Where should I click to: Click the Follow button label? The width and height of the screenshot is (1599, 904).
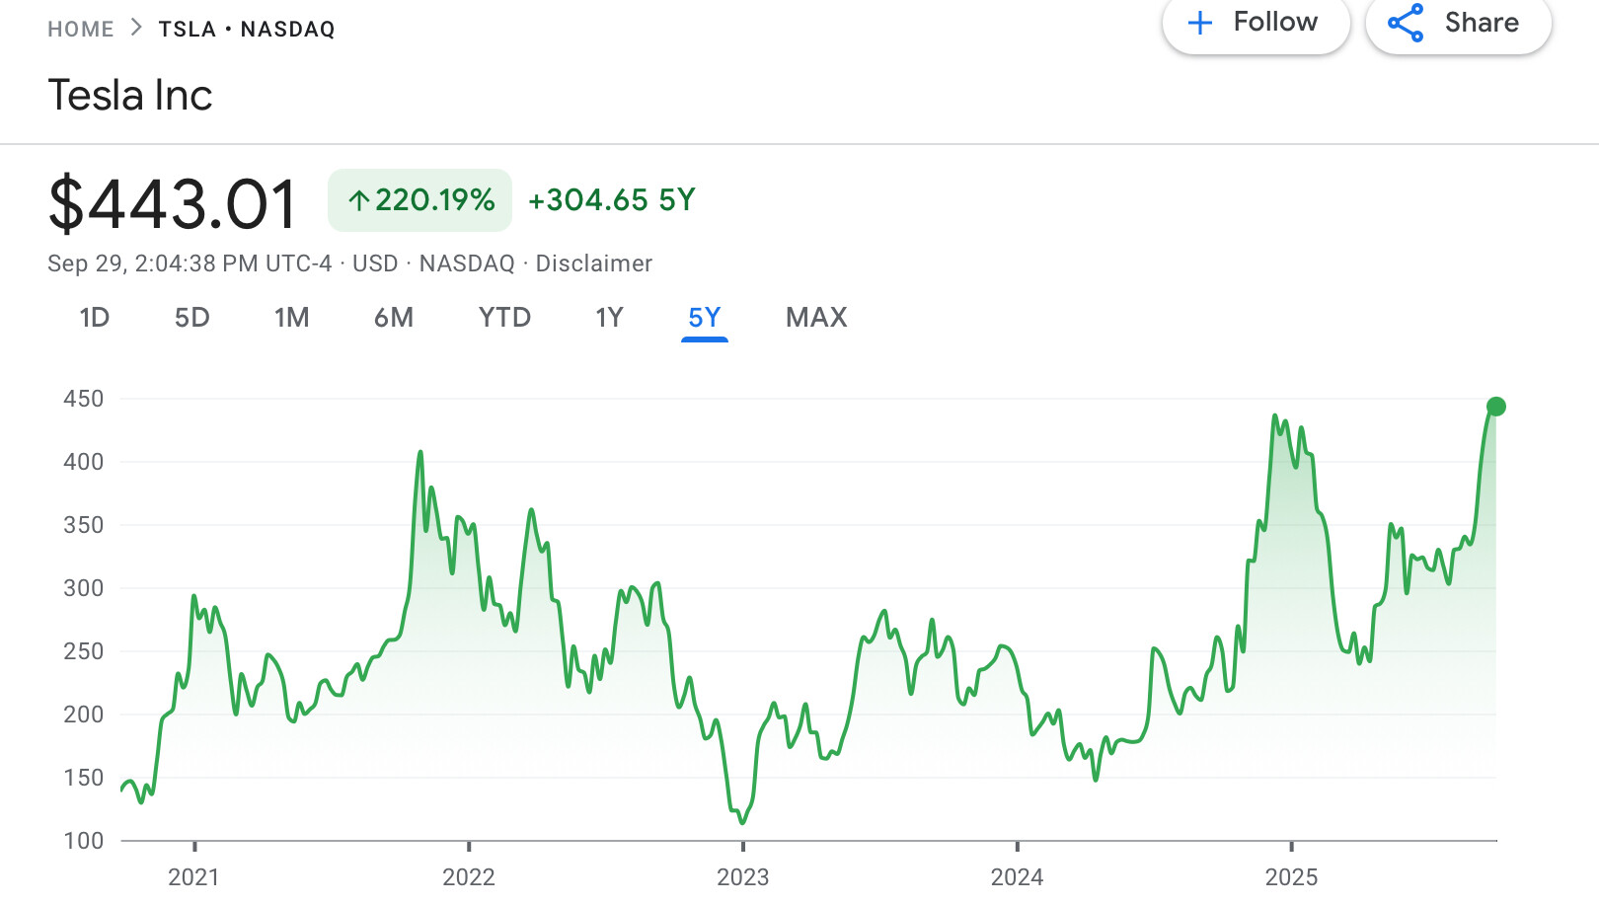click(x=1274, y=22)
